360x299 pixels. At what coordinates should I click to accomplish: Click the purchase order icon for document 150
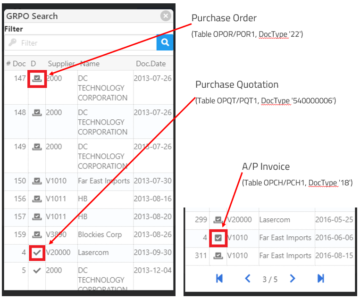coord(37,181)
